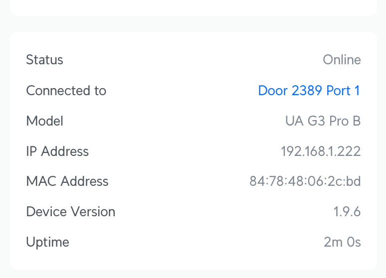The width and height of the screenshot is (386, 278).
Task: Click the Status label
Action: coord(44,60)
